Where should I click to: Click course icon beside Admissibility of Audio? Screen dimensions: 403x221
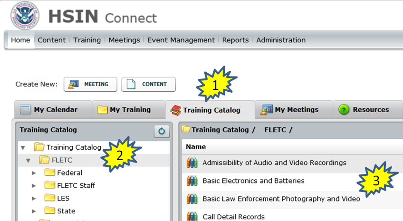point(192,163)
